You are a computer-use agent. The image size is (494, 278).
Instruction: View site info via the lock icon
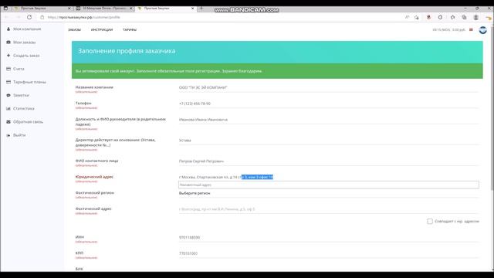(x=42, y=17)
